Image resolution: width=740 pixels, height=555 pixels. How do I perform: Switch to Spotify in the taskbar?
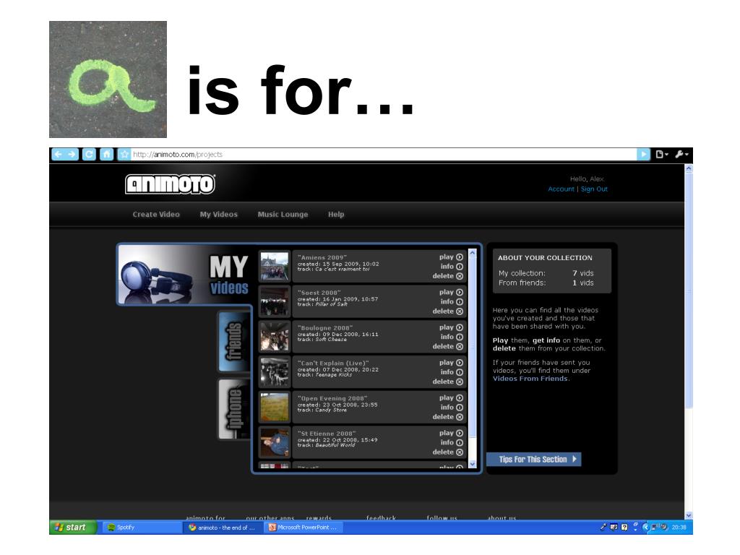141,527
